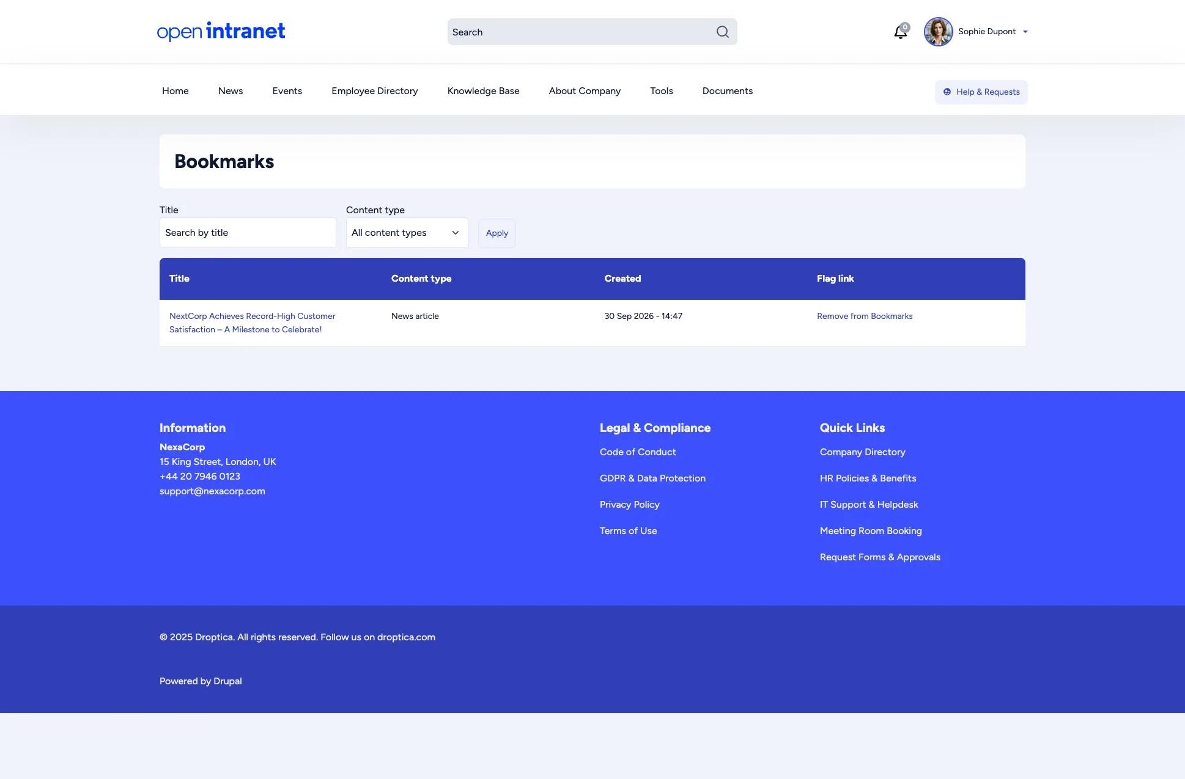
Task: Open the News menu item
Action: pos(231,91)
